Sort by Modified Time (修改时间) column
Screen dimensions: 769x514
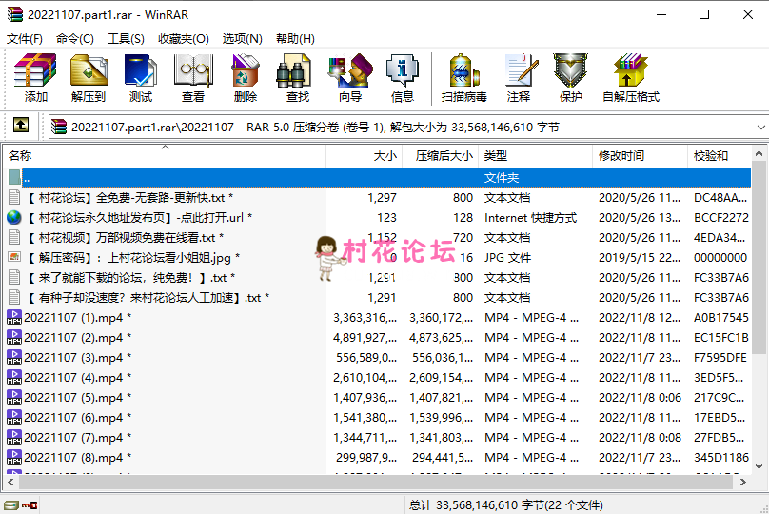click(x=621, y=156)
